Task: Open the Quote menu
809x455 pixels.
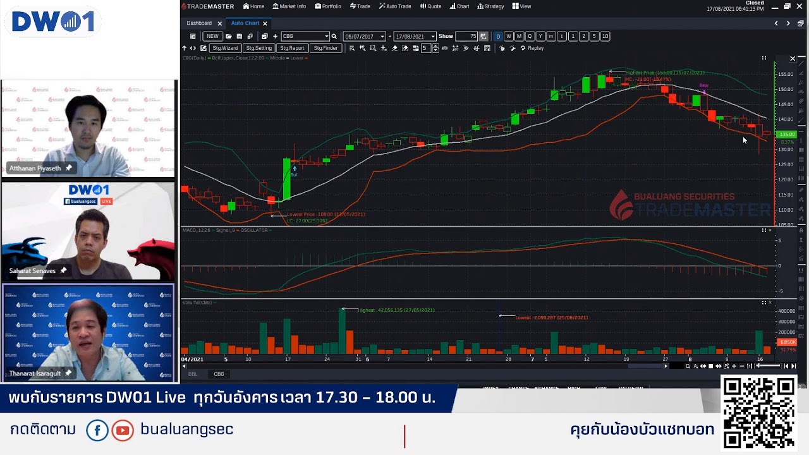Action: (431, 6)
